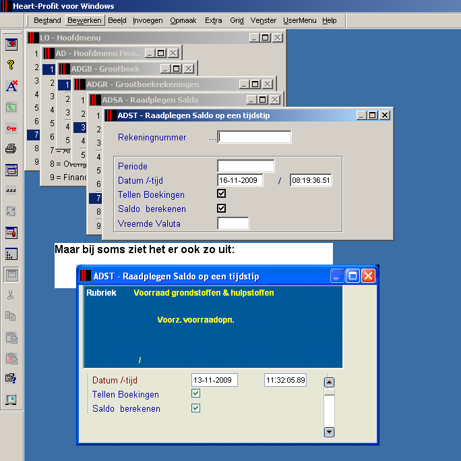Click the checklist with question mark icon
Viewport: 461px width, 461px height.
[11, 378]
